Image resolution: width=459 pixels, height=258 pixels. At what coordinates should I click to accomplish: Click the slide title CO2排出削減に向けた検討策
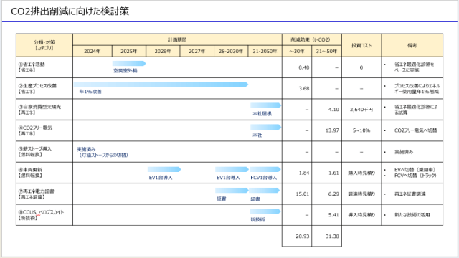(x=70, y=11)
